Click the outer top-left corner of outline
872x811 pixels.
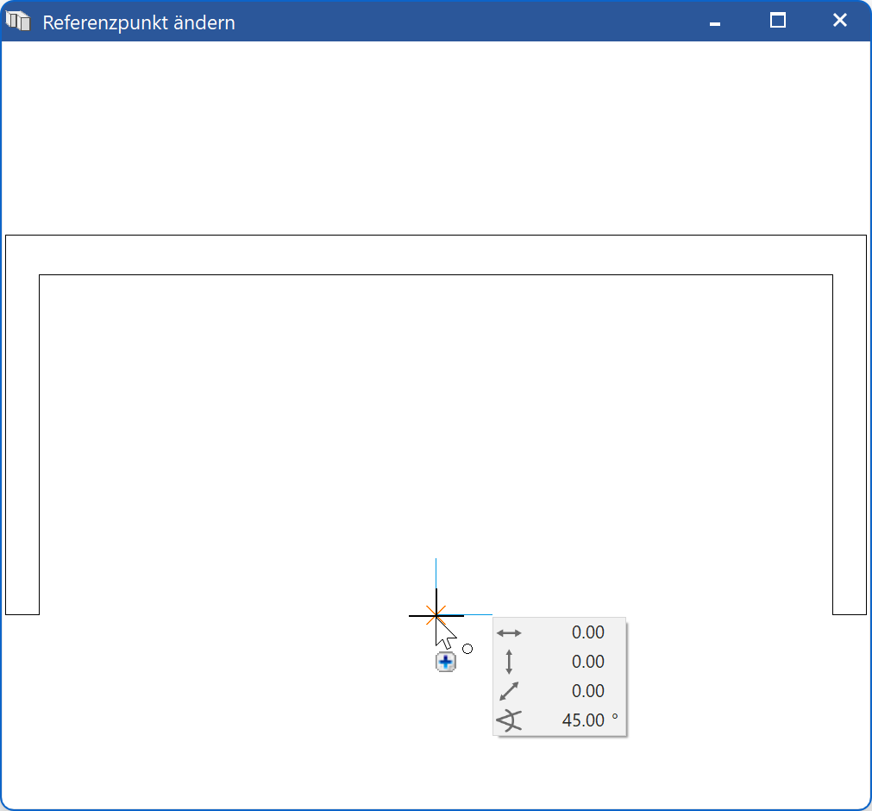[x=6, y=236]
